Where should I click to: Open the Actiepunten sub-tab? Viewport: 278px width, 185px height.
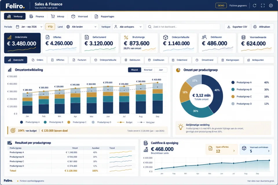click(x=259, y=60)
